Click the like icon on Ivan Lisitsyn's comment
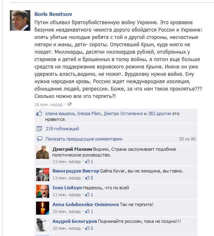The width and height of the screenshot is (214, 236). pyautogui.click(x=87, y=195)
